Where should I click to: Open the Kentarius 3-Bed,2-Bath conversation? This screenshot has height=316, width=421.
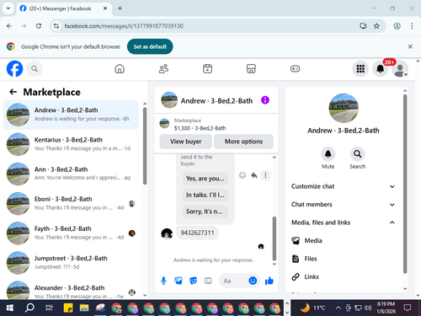point(71,144)
